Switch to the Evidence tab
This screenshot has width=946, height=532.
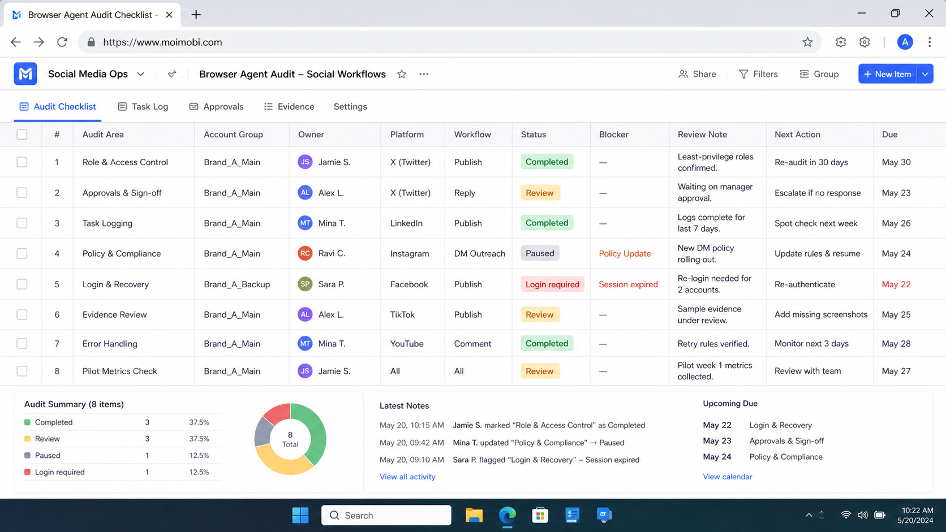289,106
